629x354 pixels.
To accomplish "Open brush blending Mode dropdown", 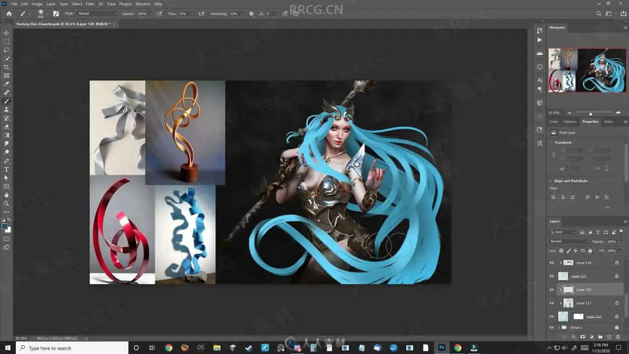I will pyautogui.click(x=97, y=14).
